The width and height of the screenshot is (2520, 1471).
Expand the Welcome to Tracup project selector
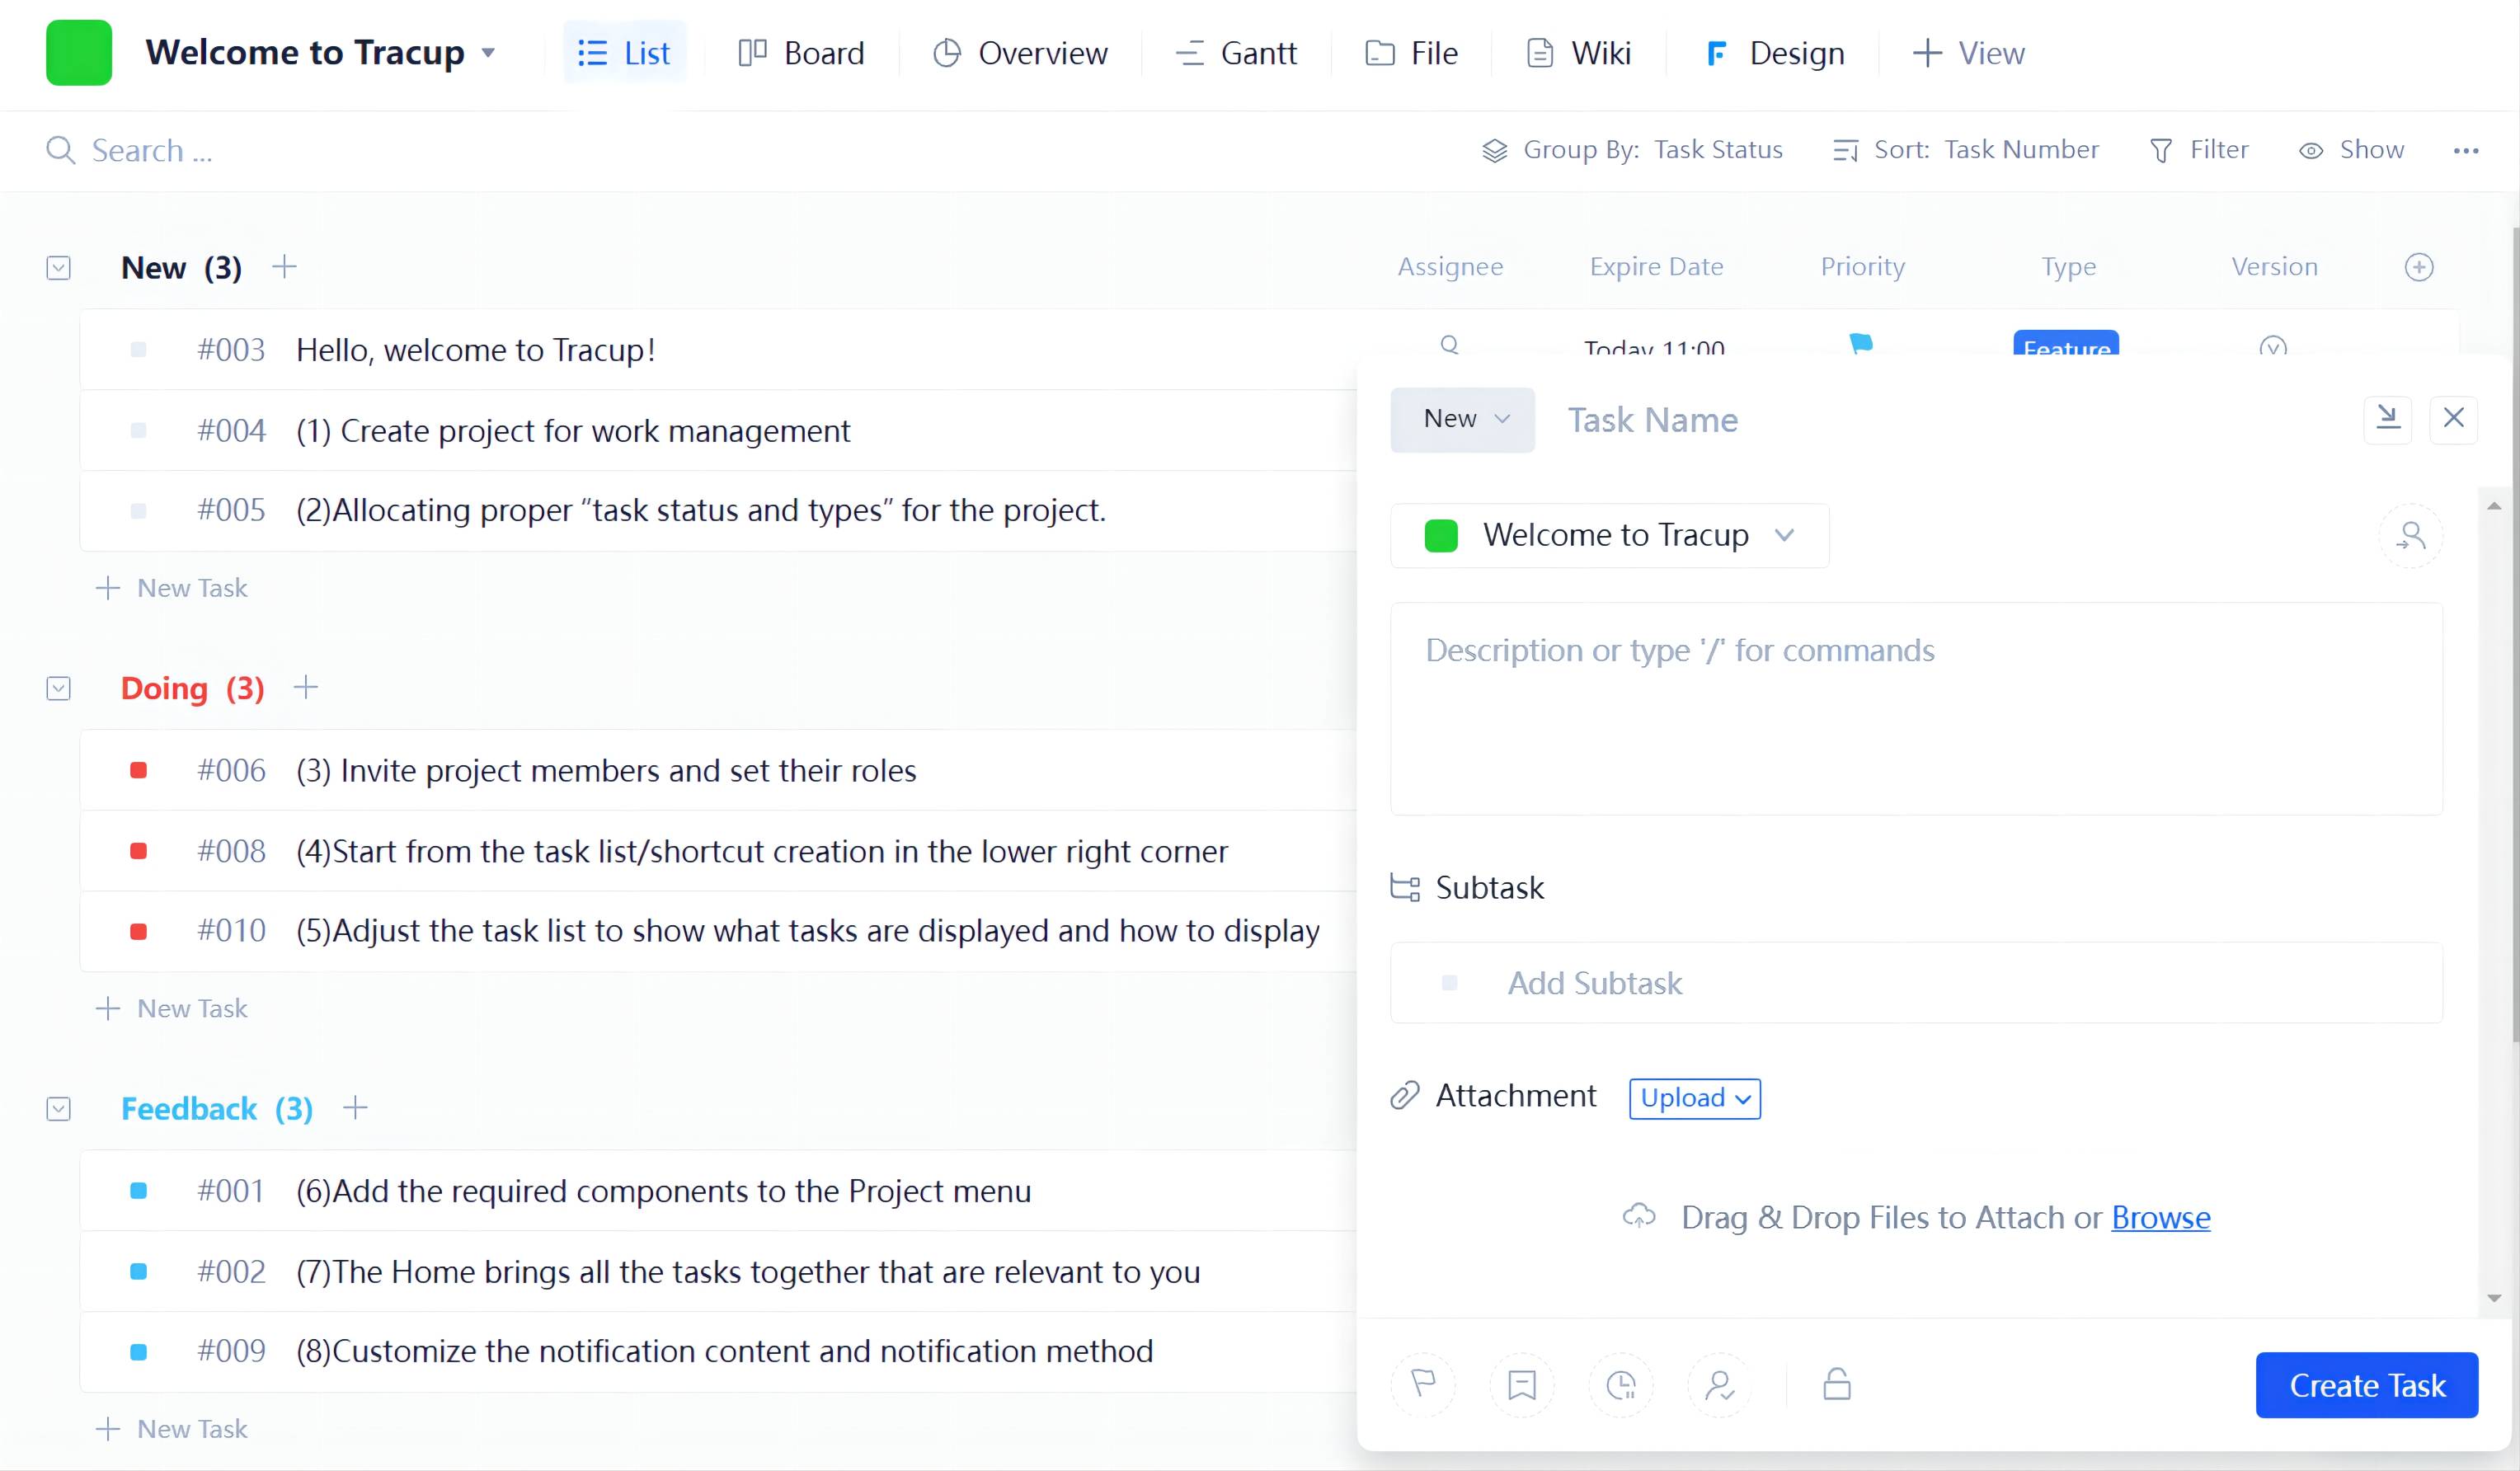tap(1609, 535)
